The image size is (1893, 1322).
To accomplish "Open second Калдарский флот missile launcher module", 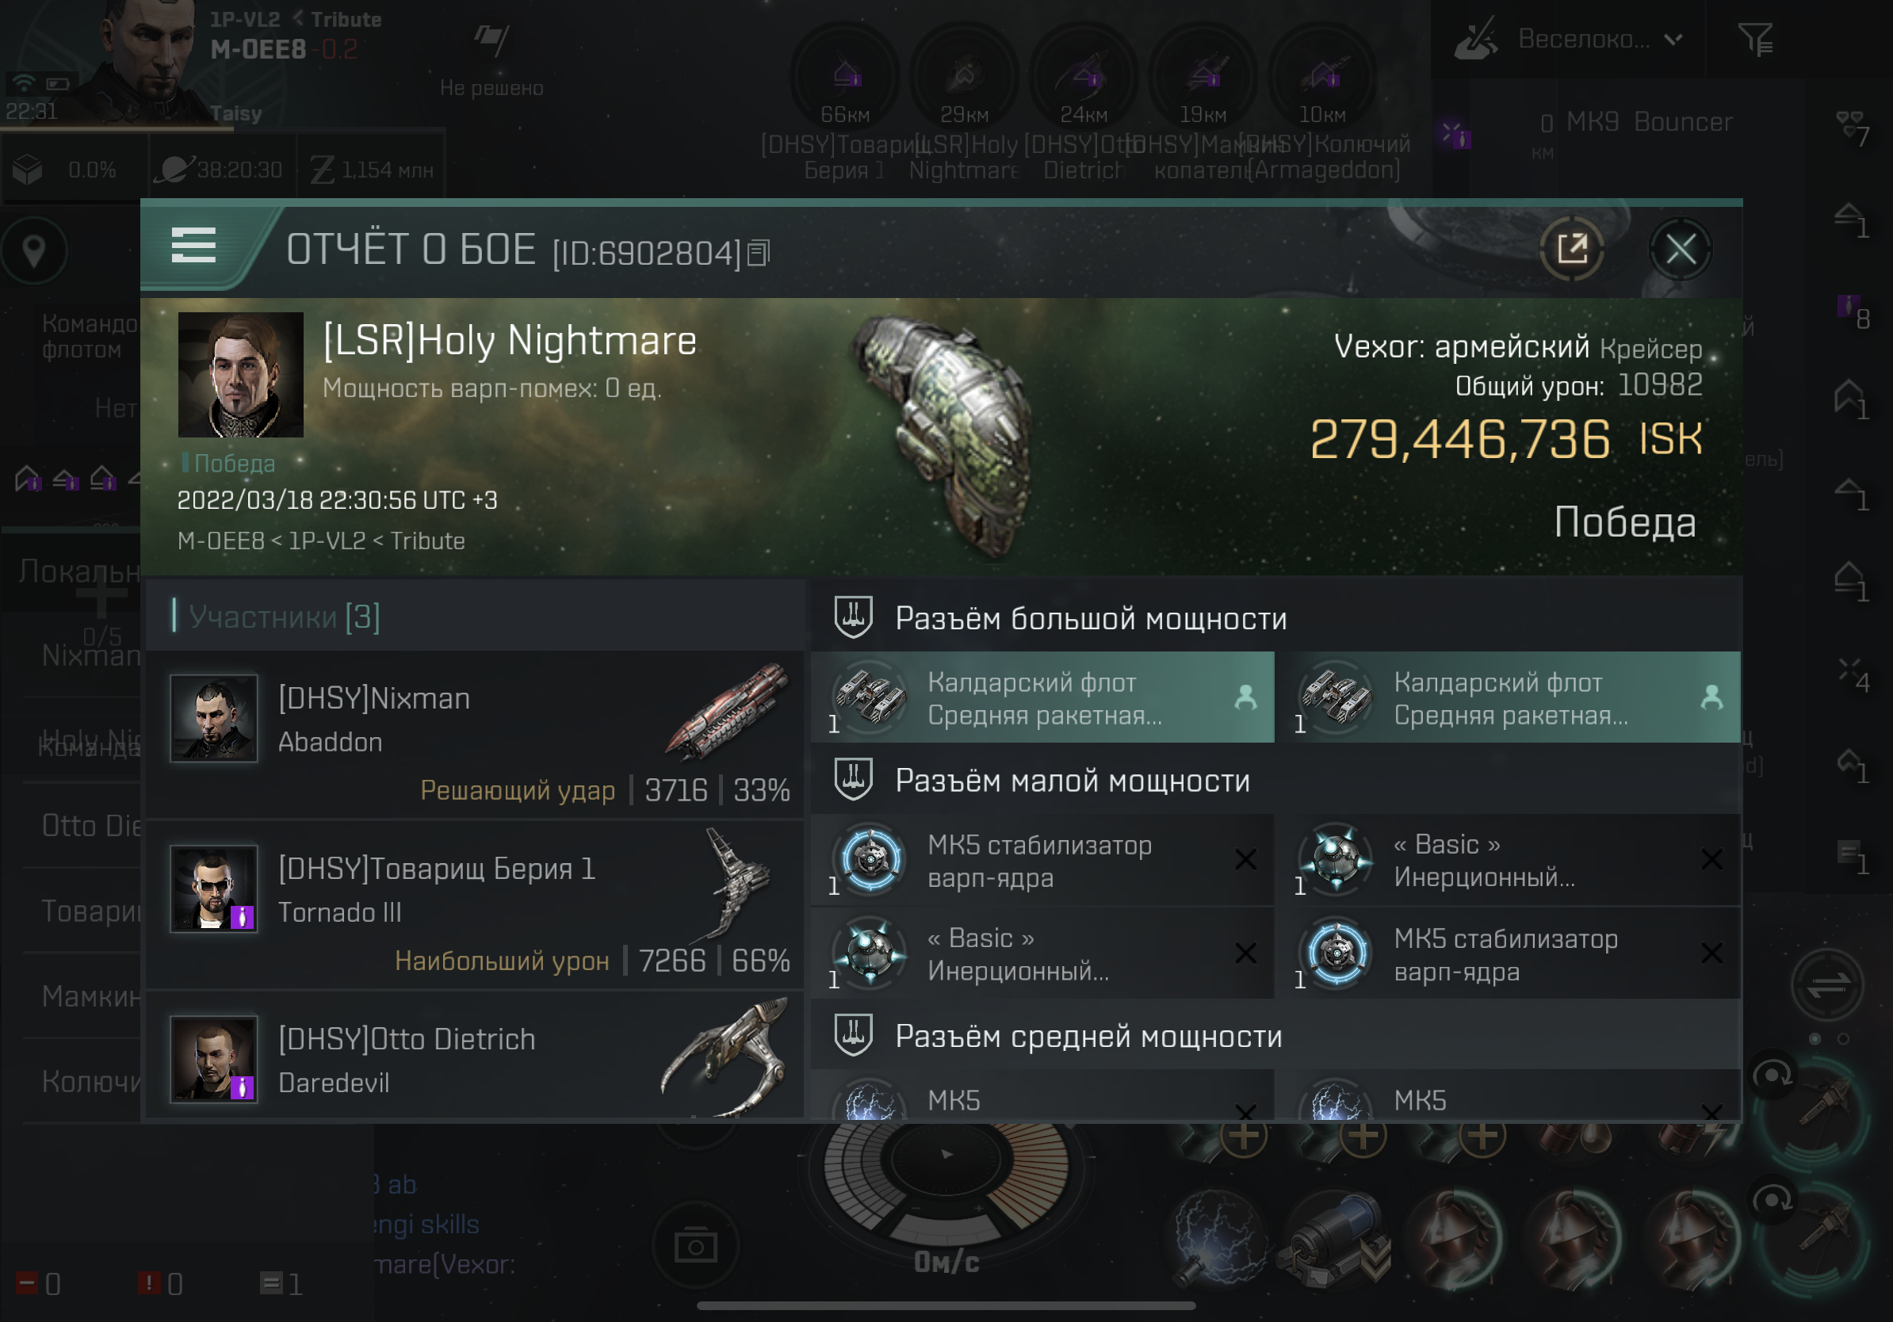I will [1508, 697].
